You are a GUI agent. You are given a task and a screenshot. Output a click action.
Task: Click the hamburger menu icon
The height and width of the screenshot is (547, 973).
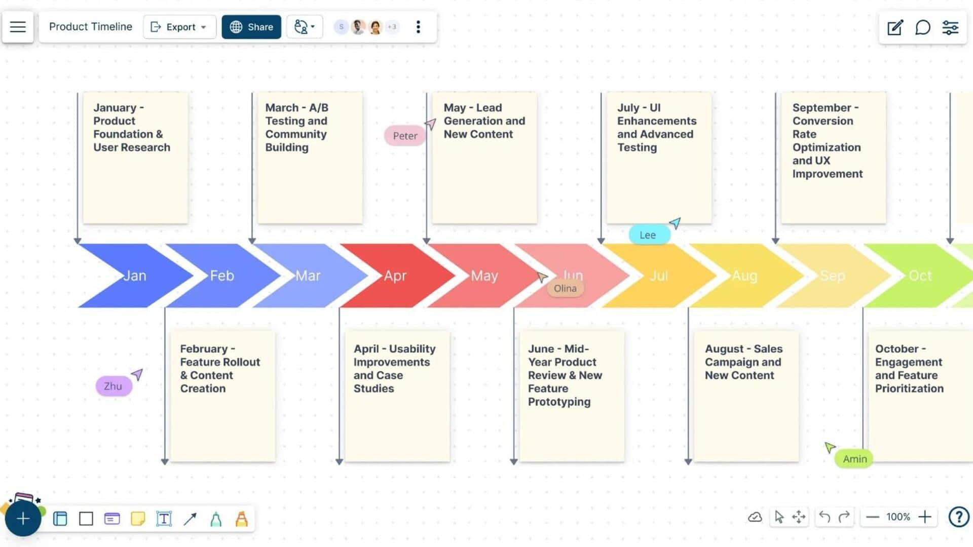click(x=18, y=27)
